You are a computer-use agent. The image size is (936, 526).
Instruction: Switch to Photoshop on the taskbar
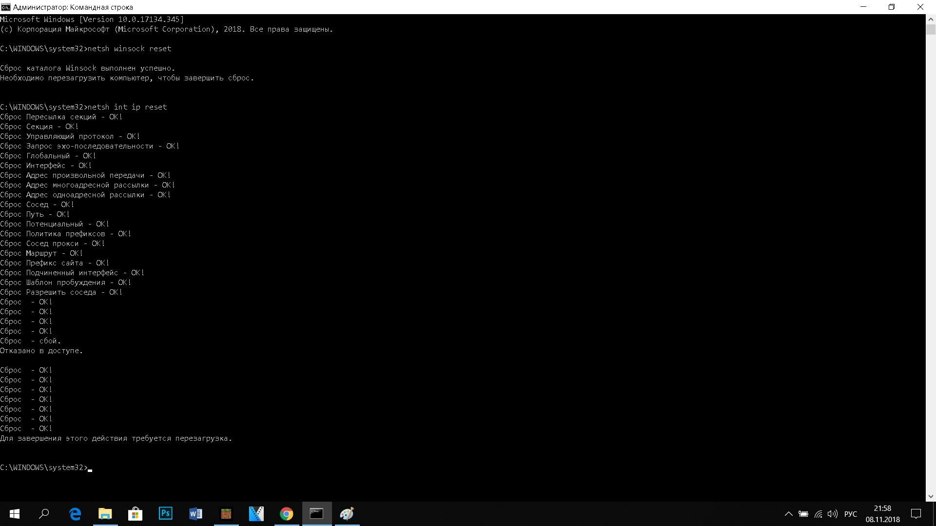tap(166, 514)
